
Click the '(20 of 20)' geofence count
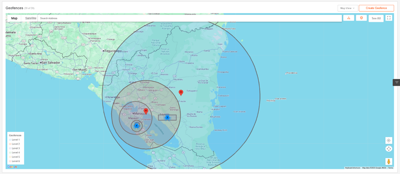point(29,8)
